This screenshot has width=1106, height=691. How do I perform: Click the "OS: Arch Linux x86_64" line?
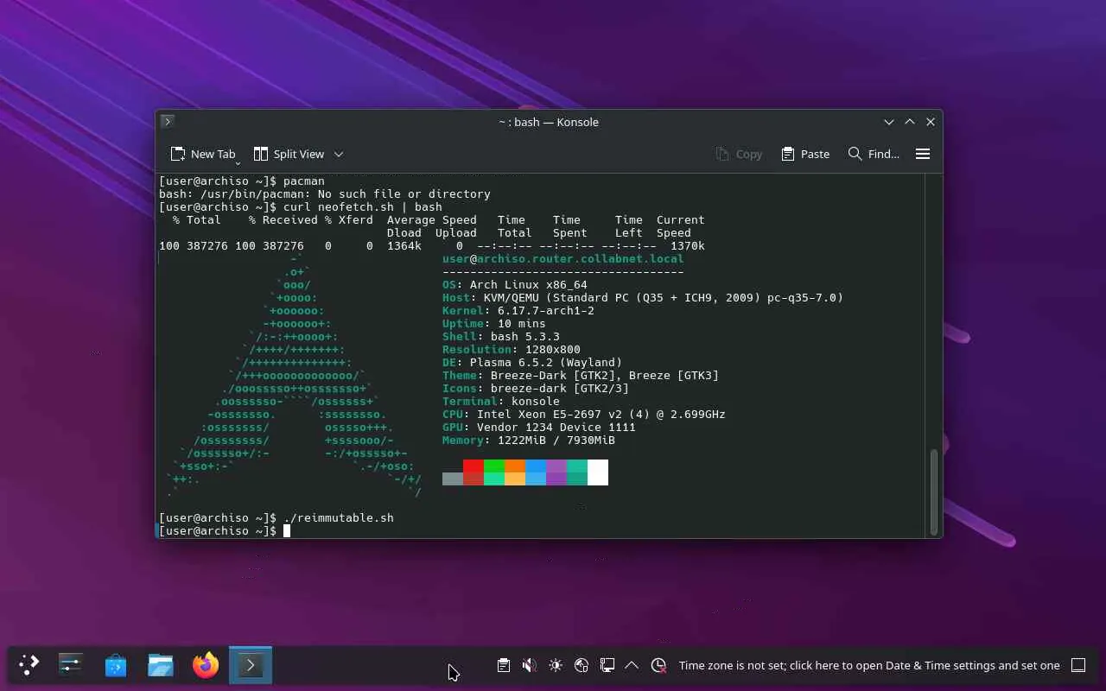click(515, 284)
